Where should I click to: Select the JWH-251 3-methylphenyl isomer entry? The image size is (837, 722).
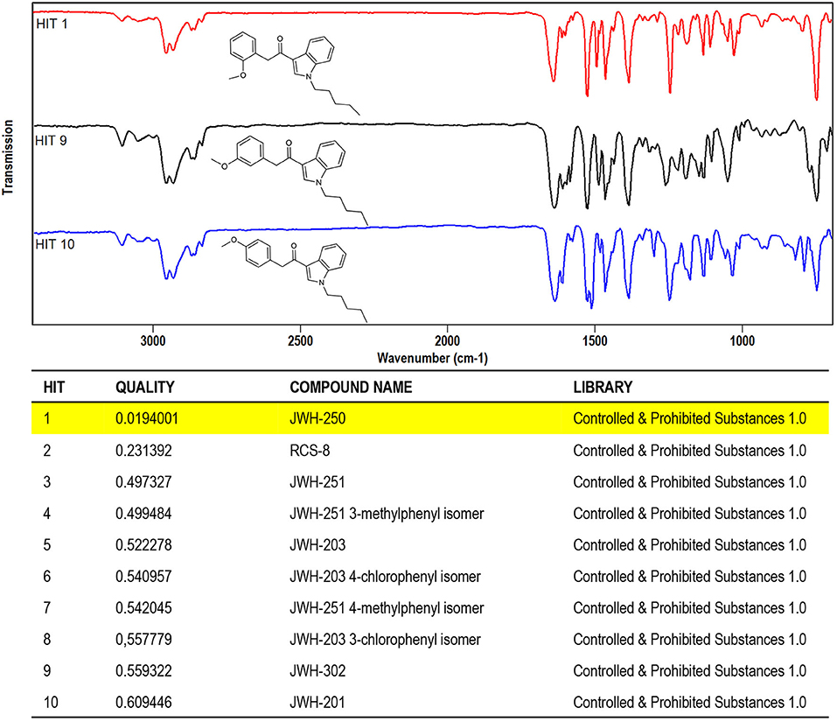point(387,513)
